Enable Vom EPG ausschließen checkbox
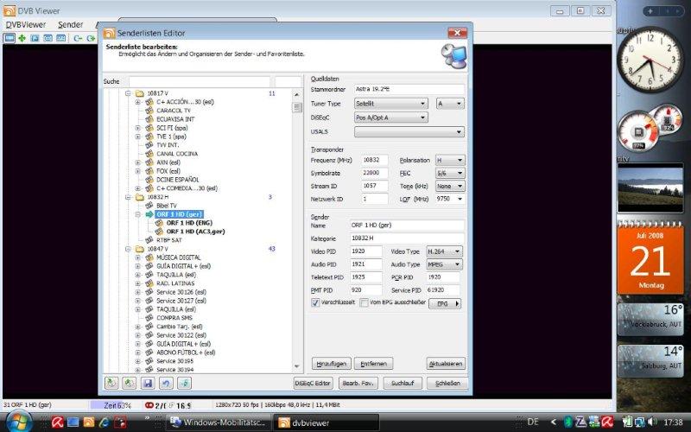This screenshot has width=691, height=432. coord(364,303)
